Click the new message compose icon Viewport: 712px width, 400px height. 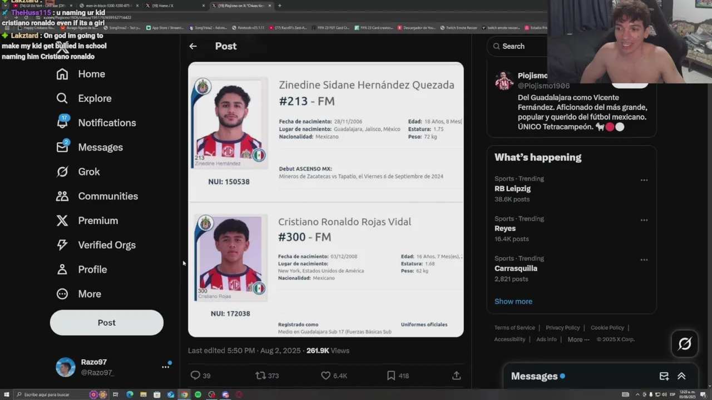664,376
